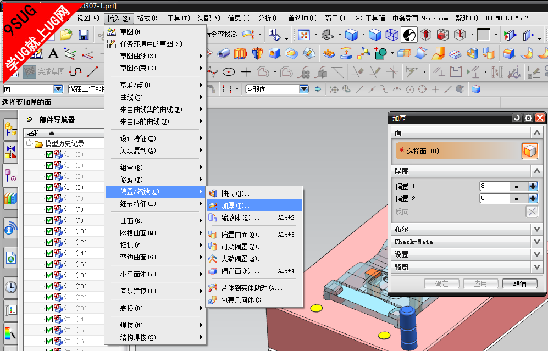This screenshot has height=351, width=548.
Task: Toggle checkbox for Body (25)
Action: (x=49, y=330)
